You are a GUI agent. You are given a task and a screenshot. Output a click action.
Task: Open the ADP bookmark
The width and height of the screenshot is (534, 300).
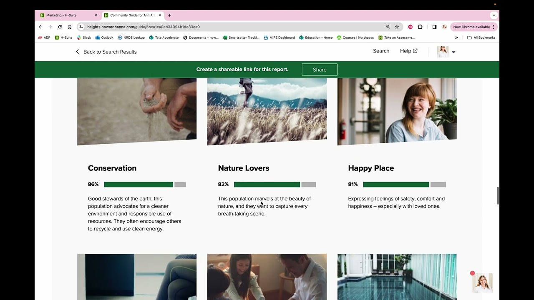coord(44,37)
